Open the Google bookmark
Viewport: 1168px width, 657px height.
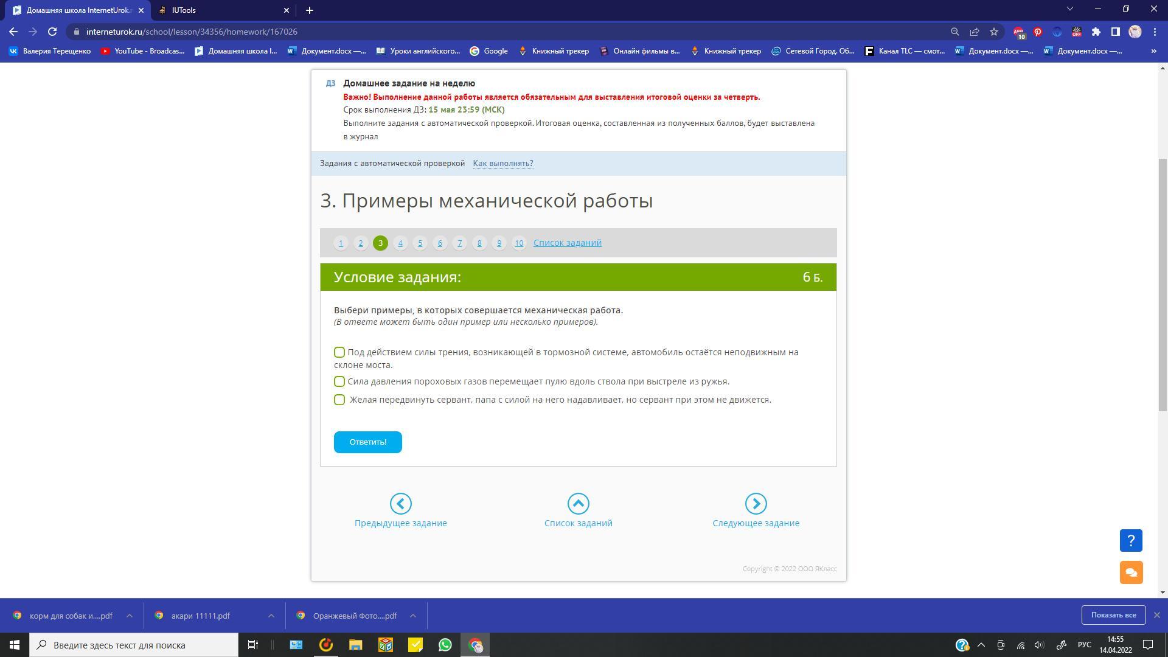pos(489,51)
